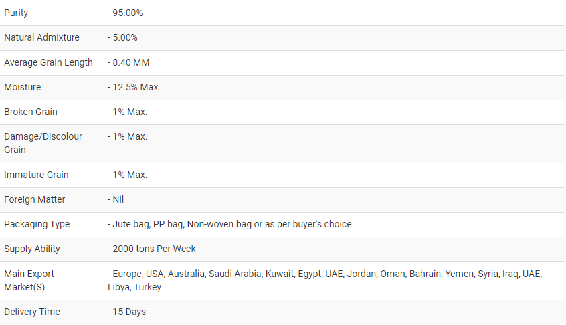Click the Broken Grain label
This screenshot has height=325, width=566.
[x=31, y=112]
